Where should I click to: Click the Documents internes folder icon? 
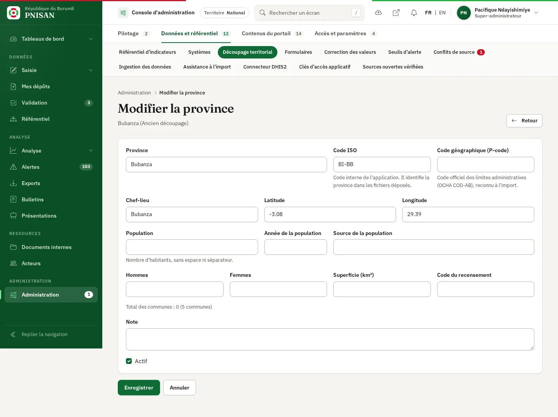pyautogui.click(x=14, y=247)
